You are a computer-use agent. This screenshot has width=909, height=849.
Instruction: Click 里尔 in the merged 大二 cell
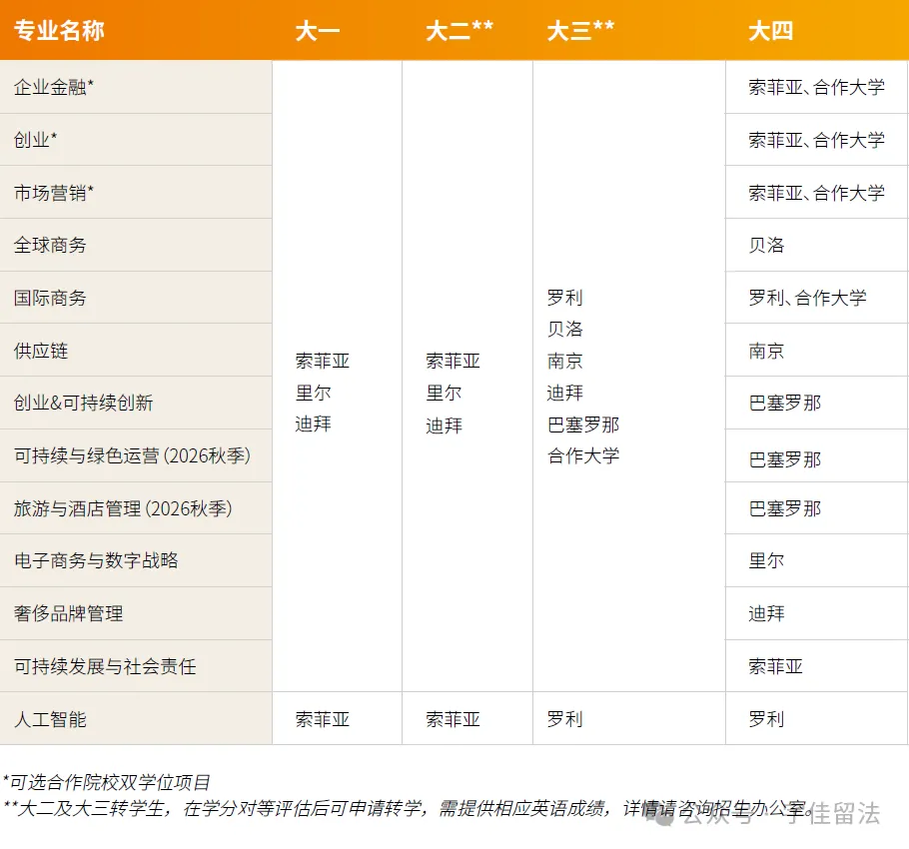point(444,393)
